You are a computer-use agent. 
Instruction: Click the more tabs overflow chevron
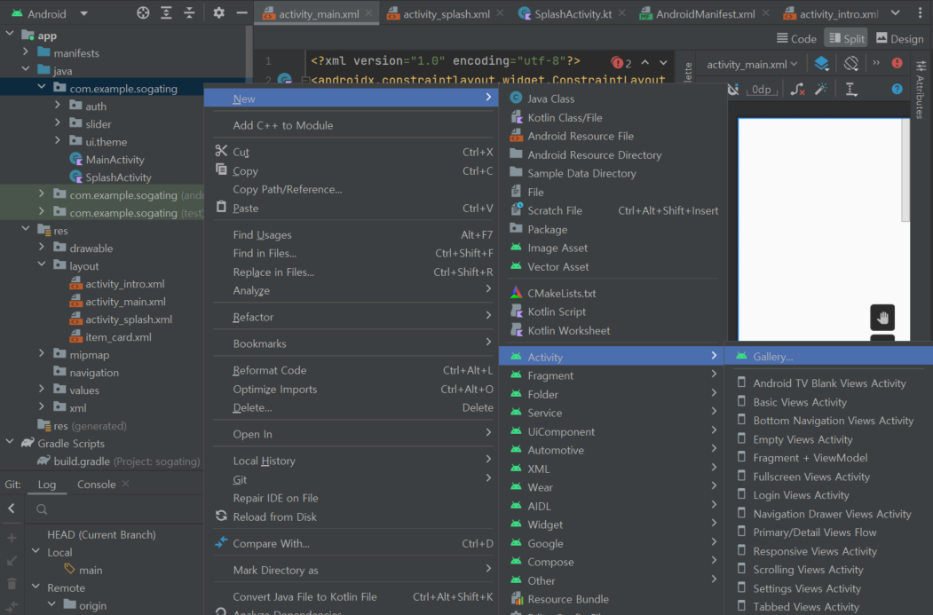895,13
